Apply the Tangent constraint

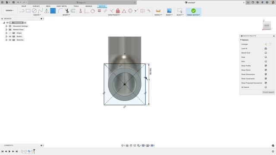click(93, 11)
